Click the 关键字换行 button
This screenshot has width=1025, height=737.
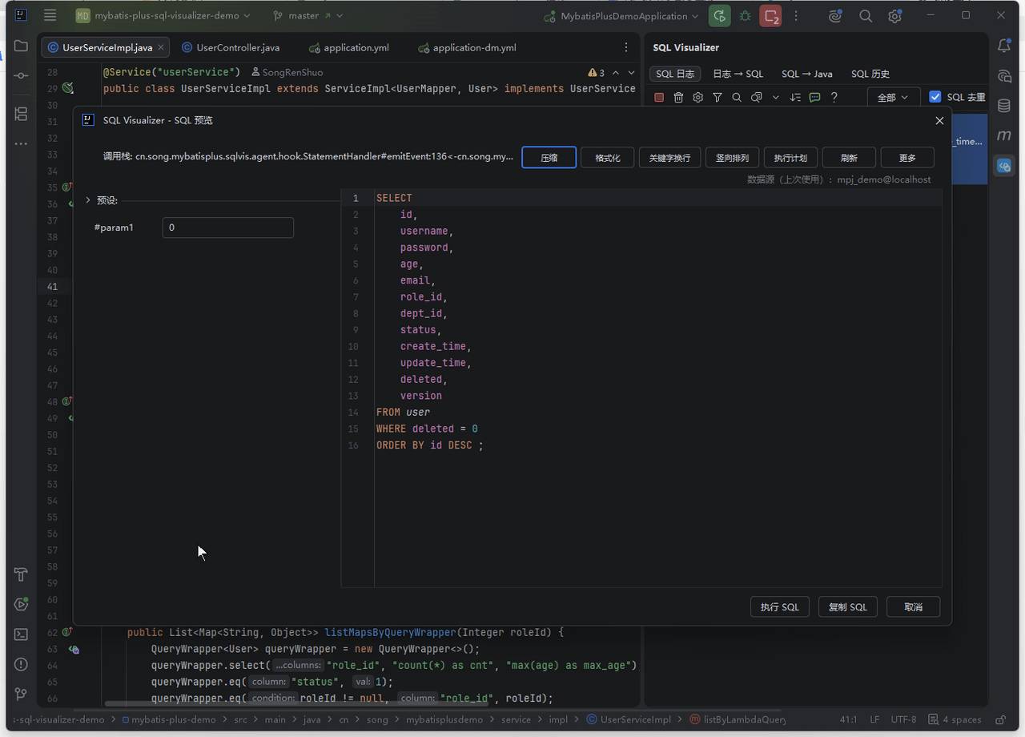pos(670,158)
